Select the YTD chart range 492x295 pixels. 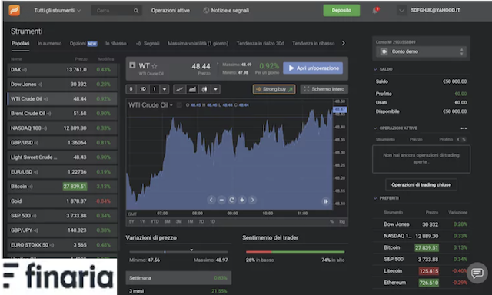click(x=155, y=222)
